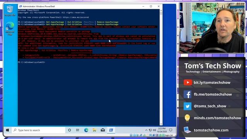
Task: Click the aka.ms/pscore6 URL text
Action: (76, 17)
